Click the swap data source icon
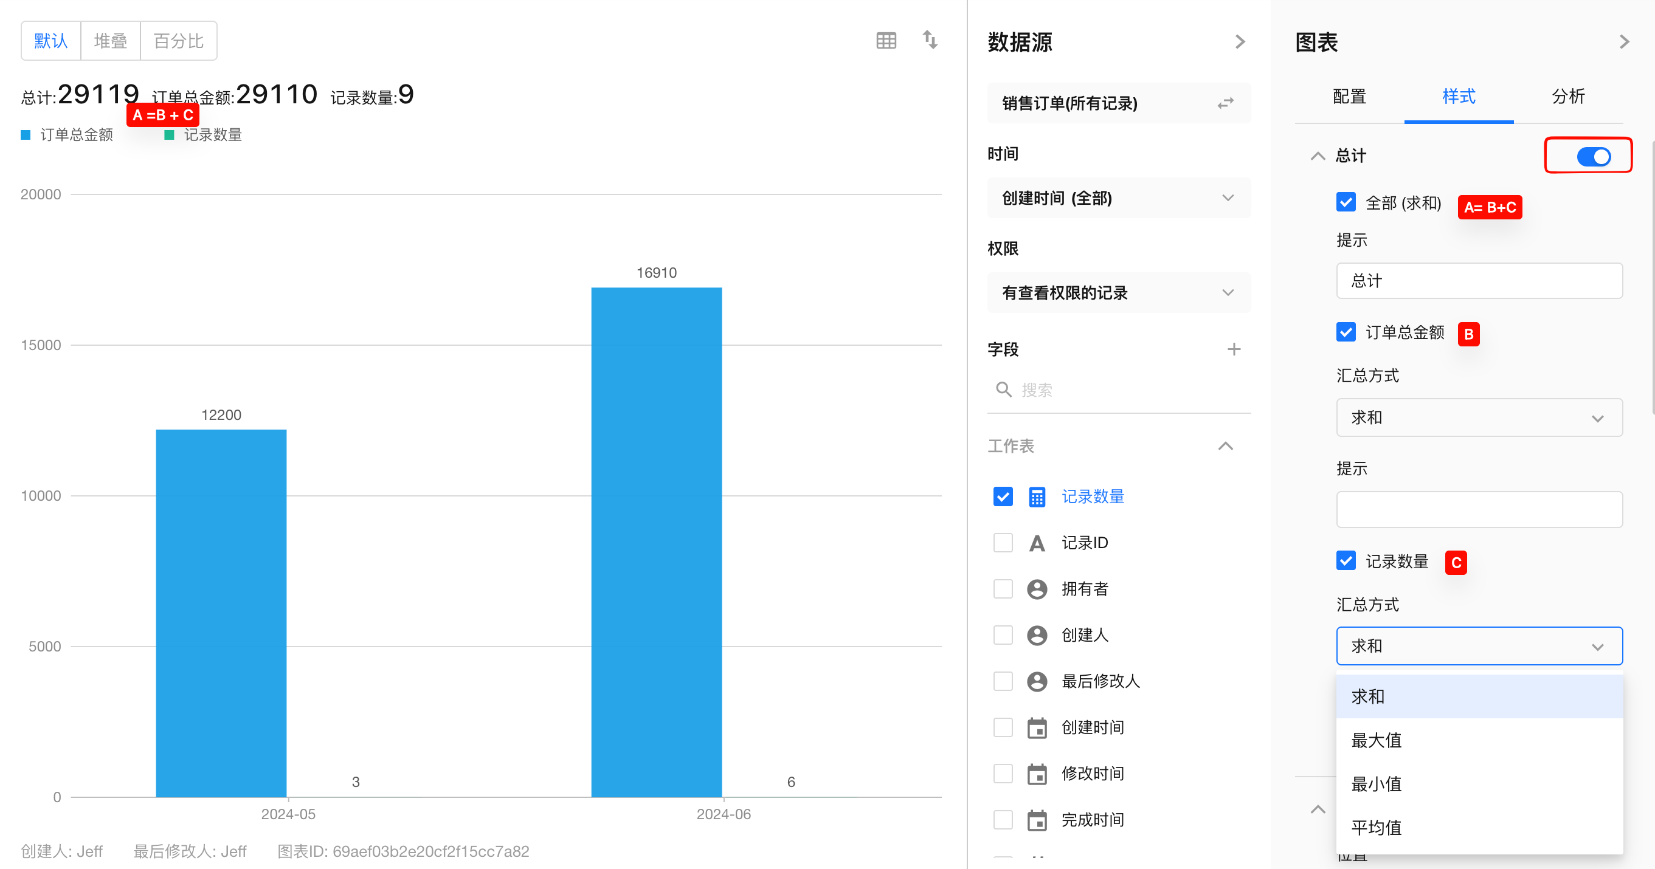 [1225, 103]
